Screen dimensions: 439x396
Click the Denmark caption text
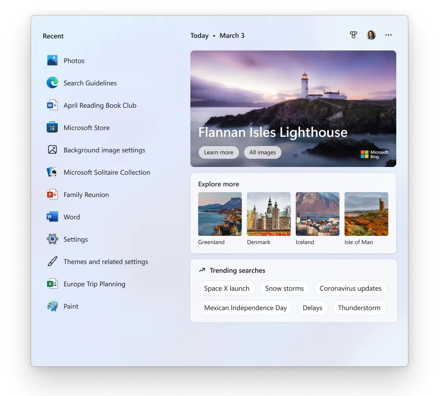tap(258, 242)
